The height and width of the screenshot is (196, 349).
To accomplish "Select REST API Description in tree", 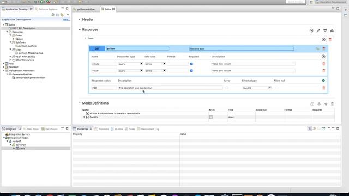I will [23, 28].
